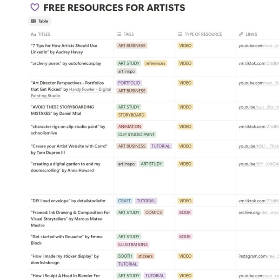Open "Framed: Ink Drawing & Composition" title
Screen dimensions: 279x279
point(71,219)
